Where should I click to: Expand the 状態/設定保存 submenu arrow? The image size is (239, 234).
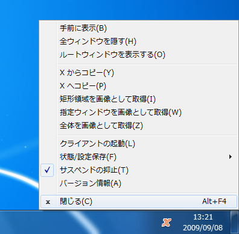tap(231, 157)
